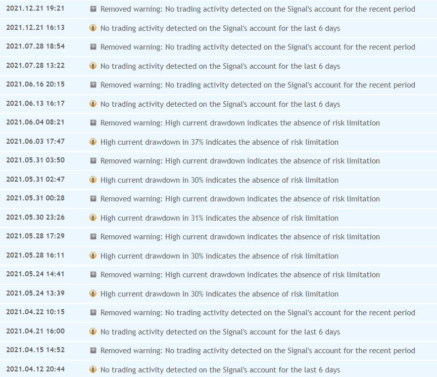Select the 'High current drawdown in 31%' message
The image size is (437, 377).
tap(219, 218)
